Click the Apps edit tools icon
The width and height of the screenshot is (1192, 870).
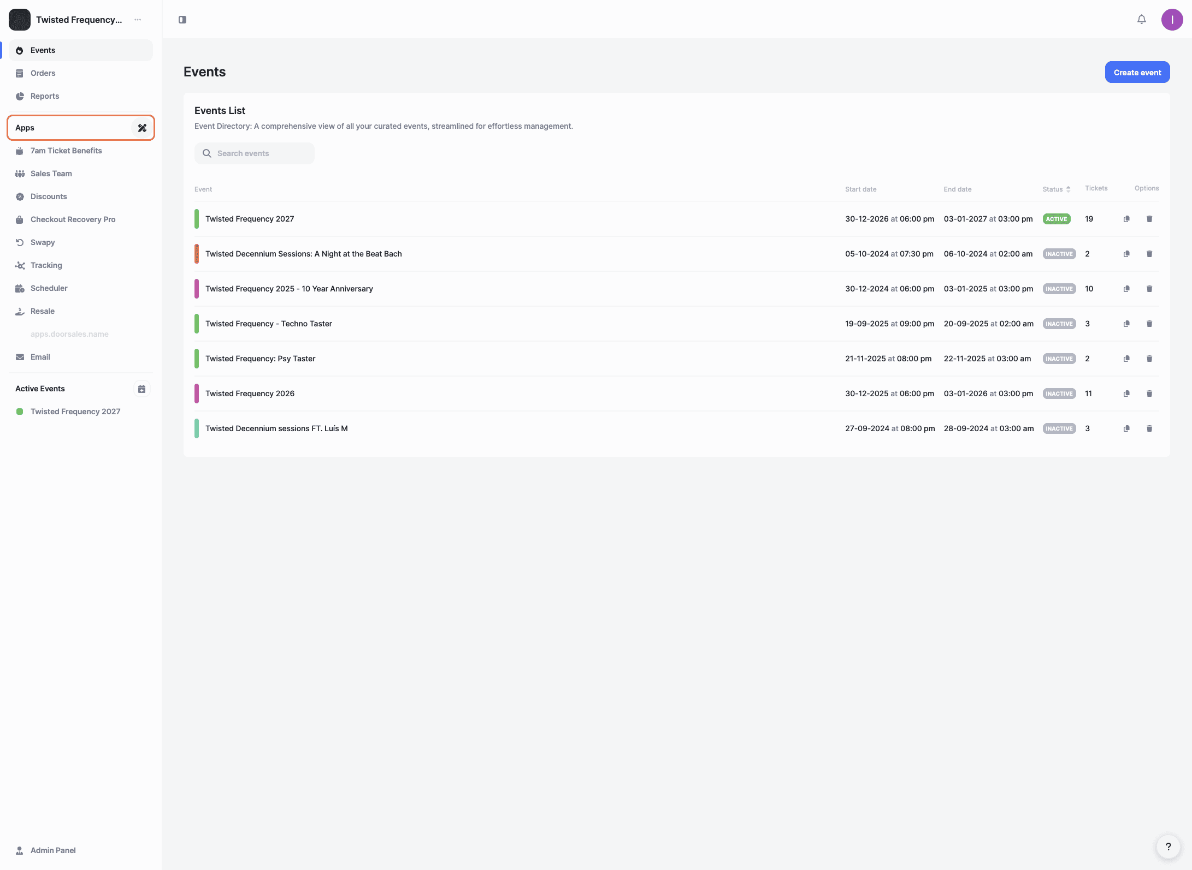pyautogui.click(x=142, y=128)
